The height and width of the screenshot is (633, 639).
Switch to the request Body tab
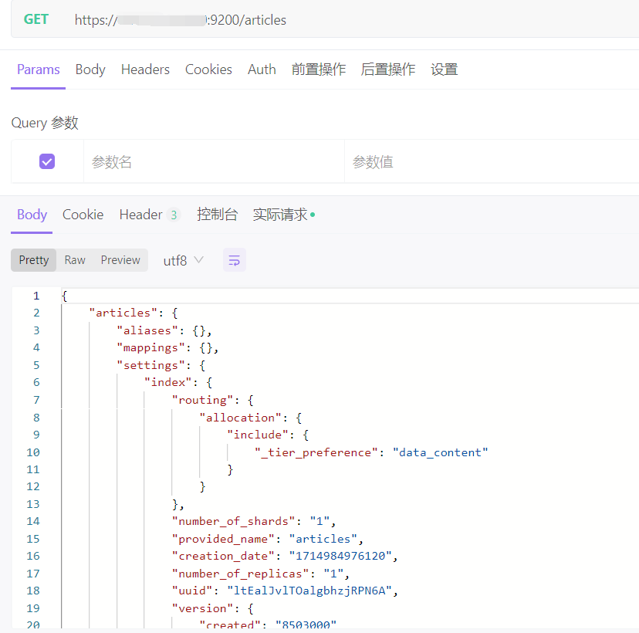tap(90, 69)
